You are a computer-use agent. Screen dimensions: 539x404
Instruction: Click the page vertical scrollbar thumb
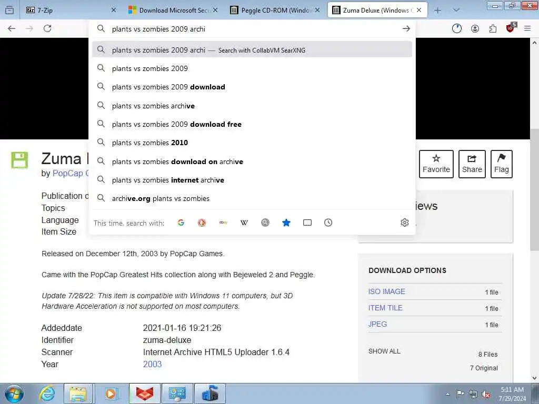pyautogui.click(x=534, y=190)
